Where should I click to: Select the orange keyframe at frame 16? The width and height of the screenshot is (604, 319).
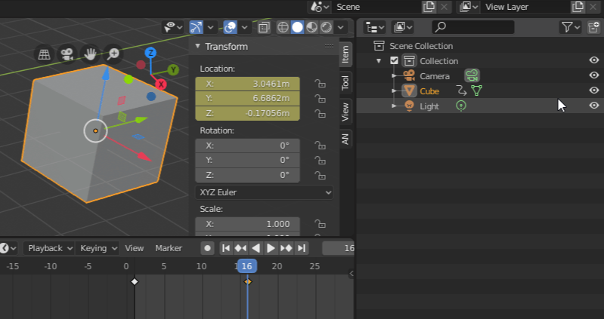pyautogui.click(x=248, y=282)
